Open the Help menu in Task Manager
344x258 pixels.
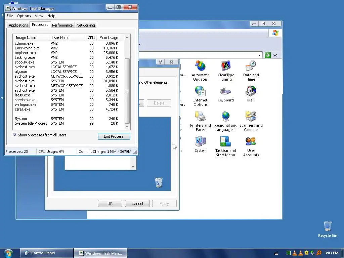click(51, 16)
